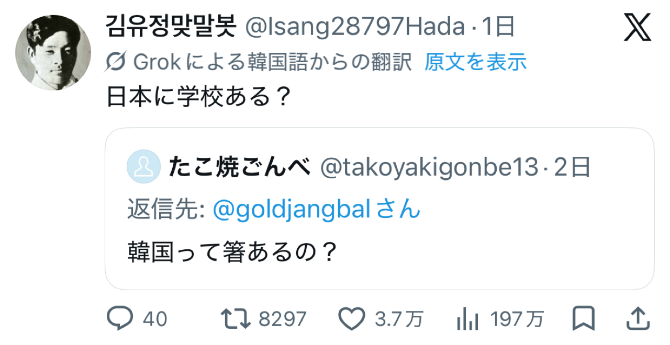Click the quoted user's default avatar
The image size is (670, 345).
coord(143,167)
